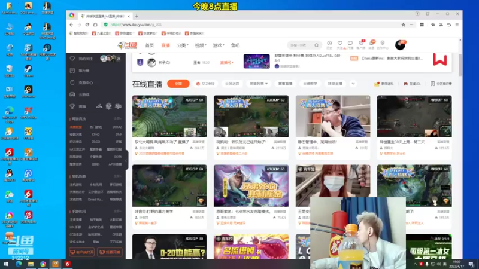Click the 开播 start-streaming icon
Screen dimensions: 479x269
coord(350,44)
